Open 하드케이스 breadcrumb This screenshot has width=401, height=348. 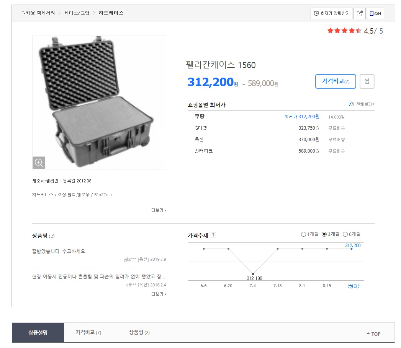click(111, 13)
